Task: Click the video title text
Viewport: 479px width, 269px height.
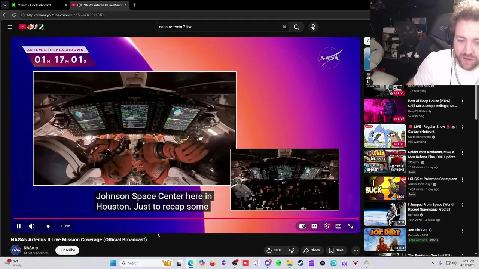Action: (x=79, y=239)
